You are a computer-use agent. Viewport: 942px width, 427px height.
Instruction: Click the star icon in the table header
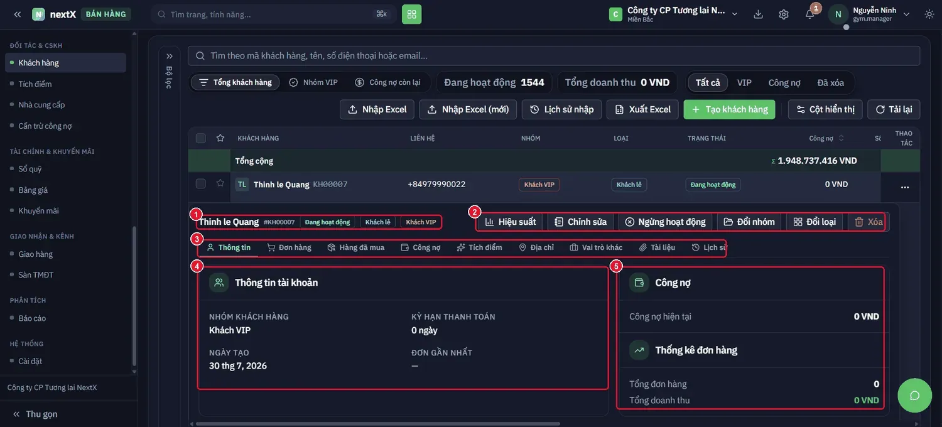pyautogui.click(x=220, y=138)
